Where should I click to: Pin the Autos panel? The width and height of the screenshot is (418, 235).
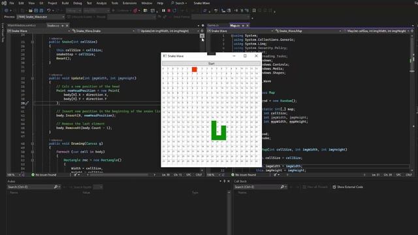225,181
